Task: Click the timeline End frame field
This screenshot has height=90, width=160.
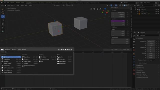Action: [x=126, y=49]
